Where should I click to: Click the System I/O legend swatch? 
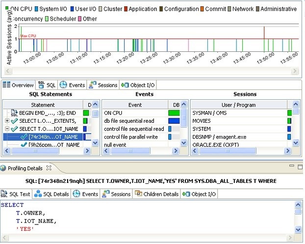[x=36, y=9]
